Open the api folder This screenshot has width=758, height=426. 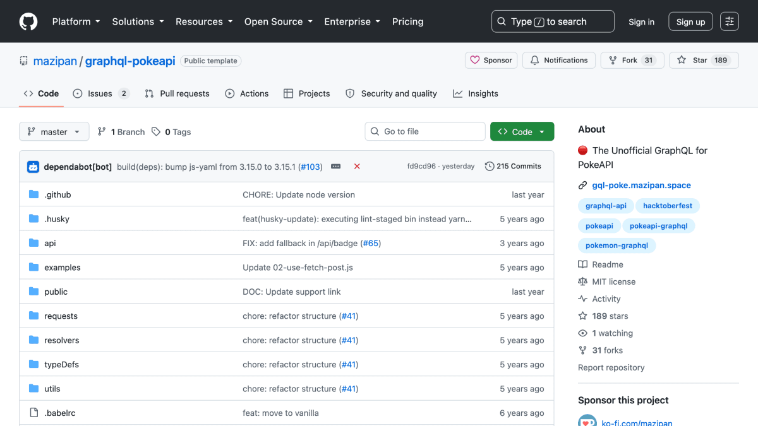point(50,243)
